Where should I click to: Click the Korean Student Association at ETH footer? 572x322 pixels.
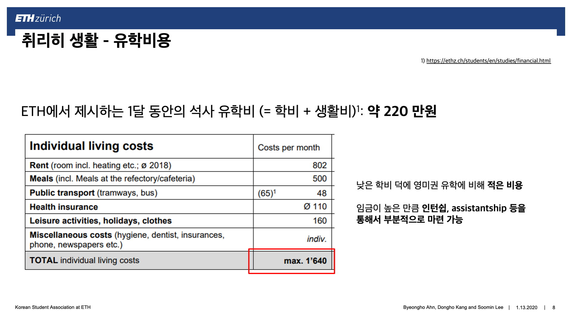point(53,307)
